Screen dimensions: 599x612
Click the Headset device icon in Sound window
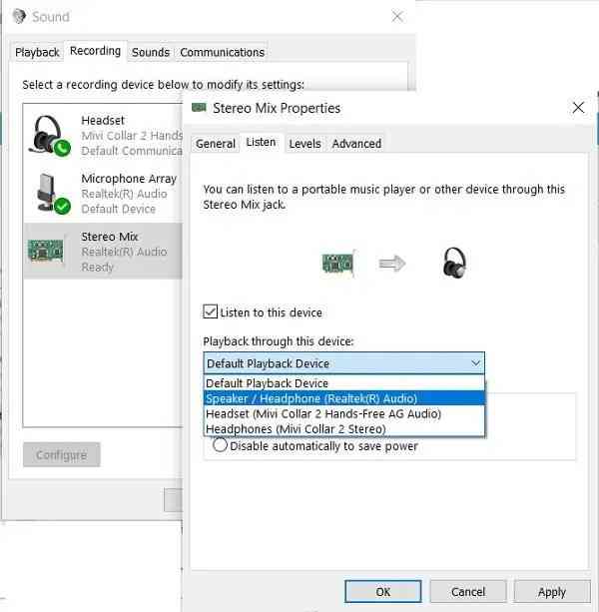pos(50,136)
